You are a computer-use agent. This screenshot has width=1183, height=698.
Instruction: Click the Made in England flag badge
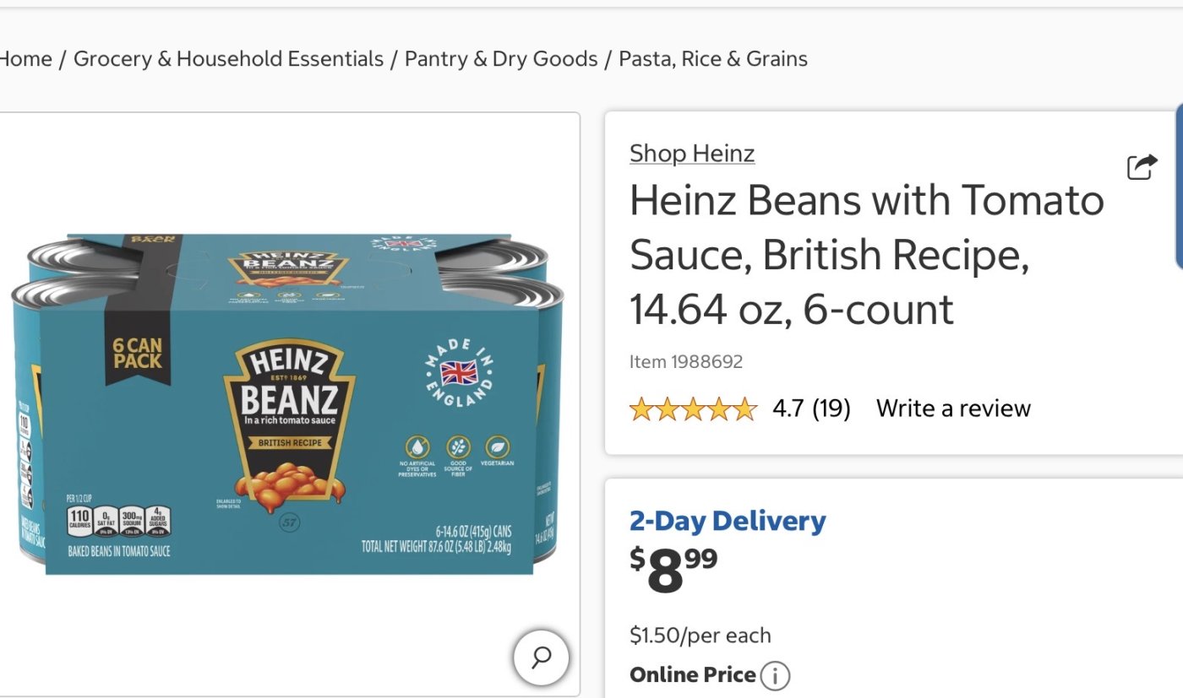(459, 372)
